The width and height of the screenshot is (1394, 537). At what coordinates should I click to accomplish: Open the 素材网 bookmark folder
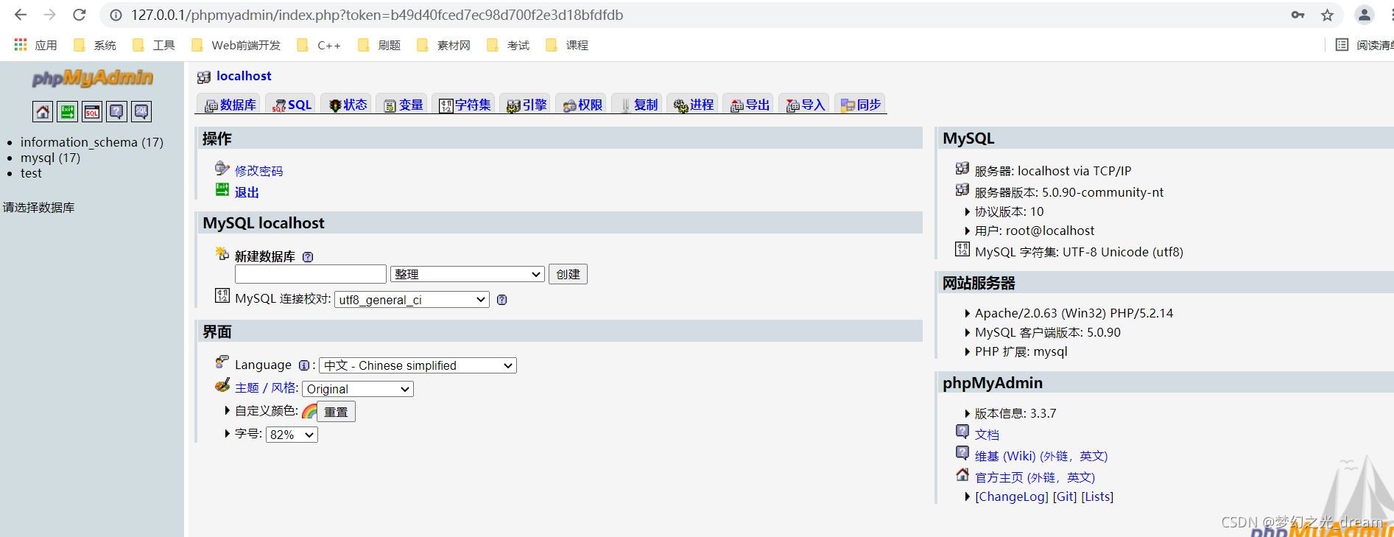point(443,45)
